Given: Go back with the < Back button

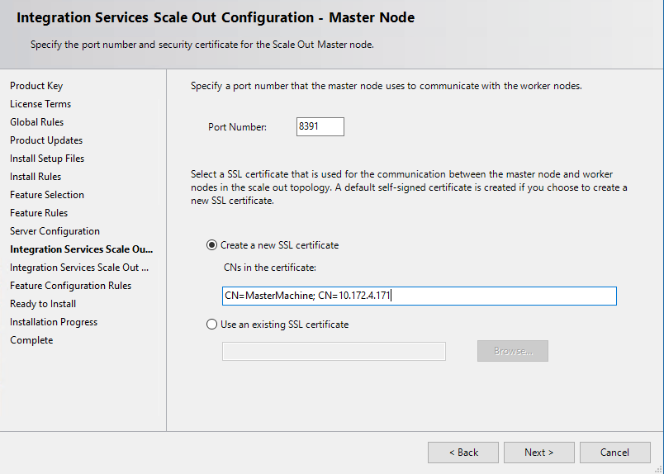Looking at the screenshot, I should point(462,453).
